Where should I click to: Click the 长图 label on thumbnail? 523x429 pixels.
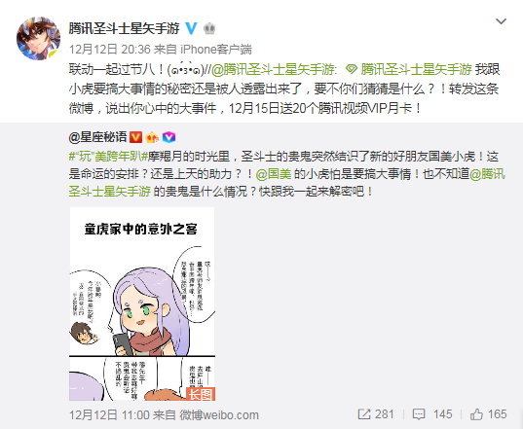point(201,394)
